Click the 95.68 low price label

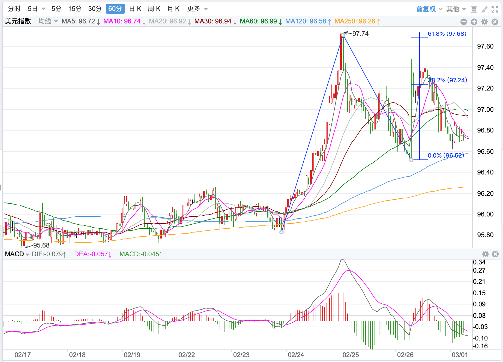[x=41, y=245]
